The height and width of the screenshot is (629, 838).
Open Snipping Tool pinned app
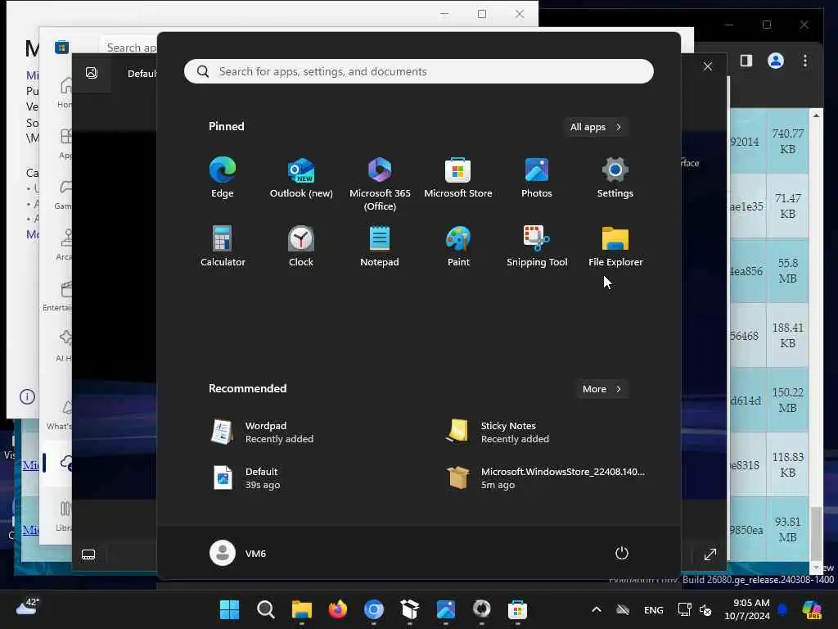[x=537, y=246]
